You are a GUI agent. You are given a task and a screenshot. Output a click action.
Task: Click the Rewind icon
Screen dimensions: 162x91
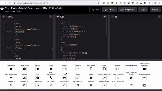click(64, 69)
